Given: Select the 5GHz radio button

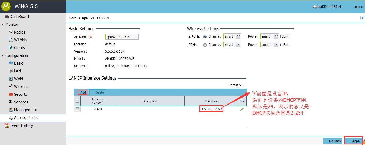Looking at the screenshot, I should coord(205,45).
